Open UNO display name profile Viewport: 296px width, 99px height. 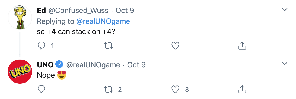(45, 65)
